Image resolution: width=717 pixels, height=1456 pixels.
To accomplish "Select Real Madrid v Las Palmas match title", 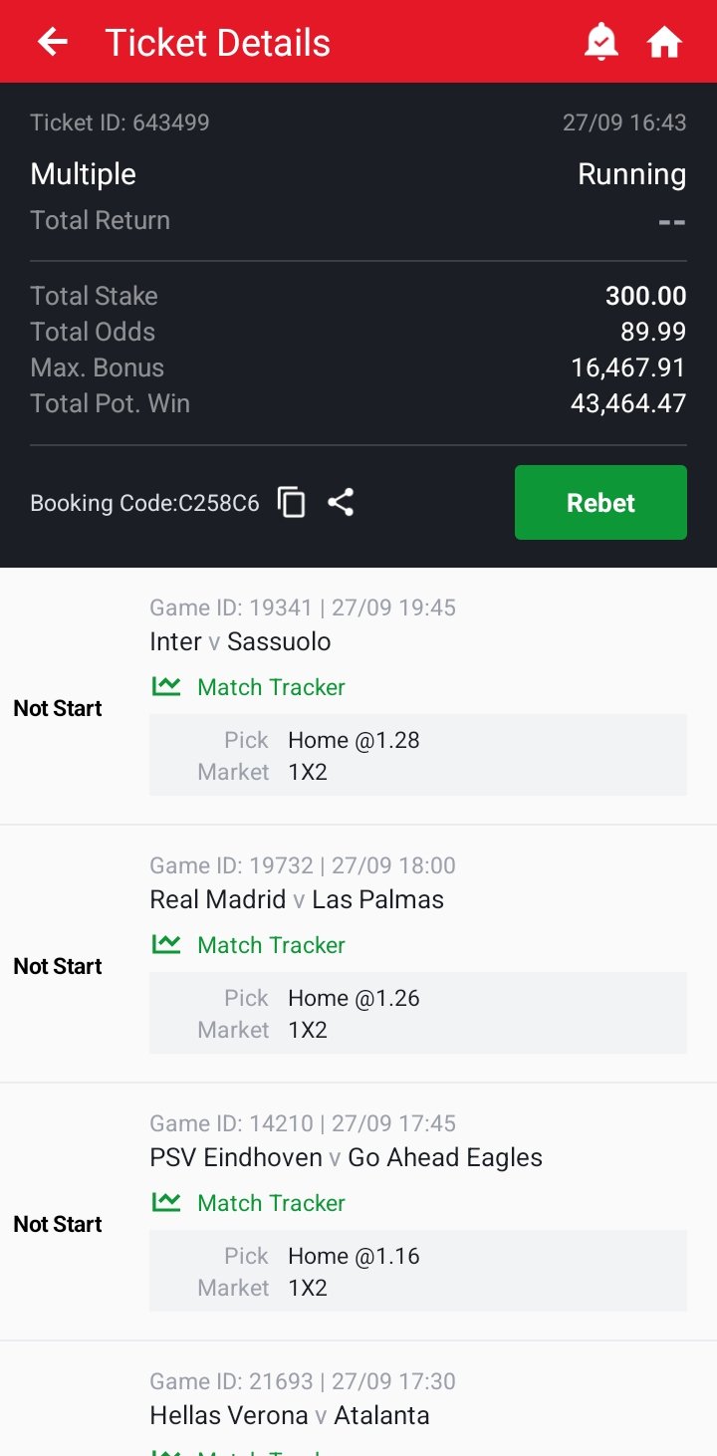I will point(297,899).
